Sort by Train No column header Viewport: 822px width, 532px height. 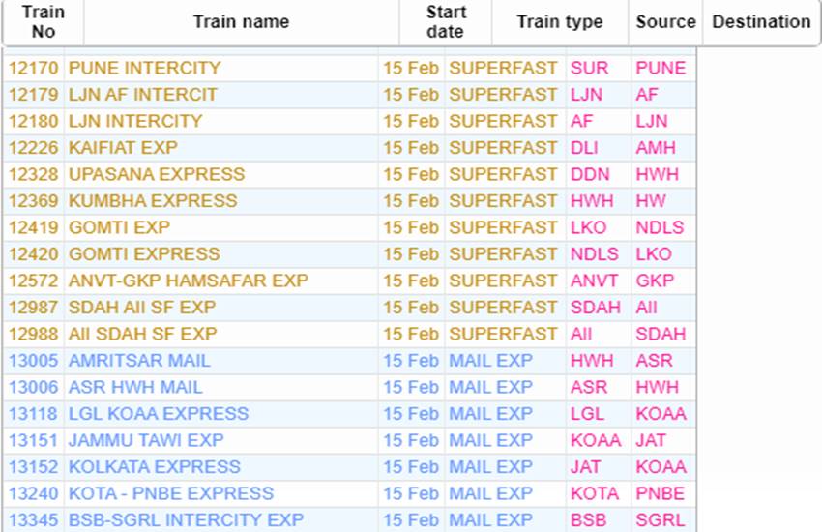click(43, 22)
